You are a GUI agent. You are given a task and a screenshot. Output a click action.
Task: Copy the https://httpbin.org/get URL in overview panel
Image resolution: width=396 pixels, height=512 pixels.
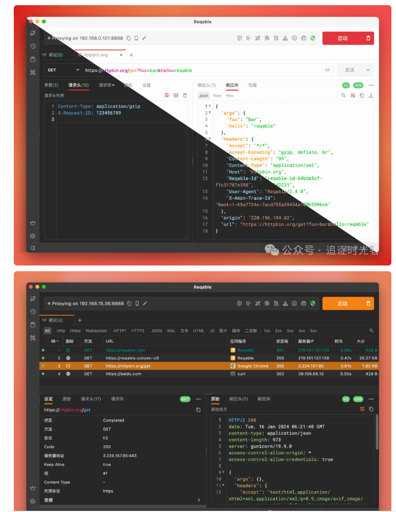point(198,410)
